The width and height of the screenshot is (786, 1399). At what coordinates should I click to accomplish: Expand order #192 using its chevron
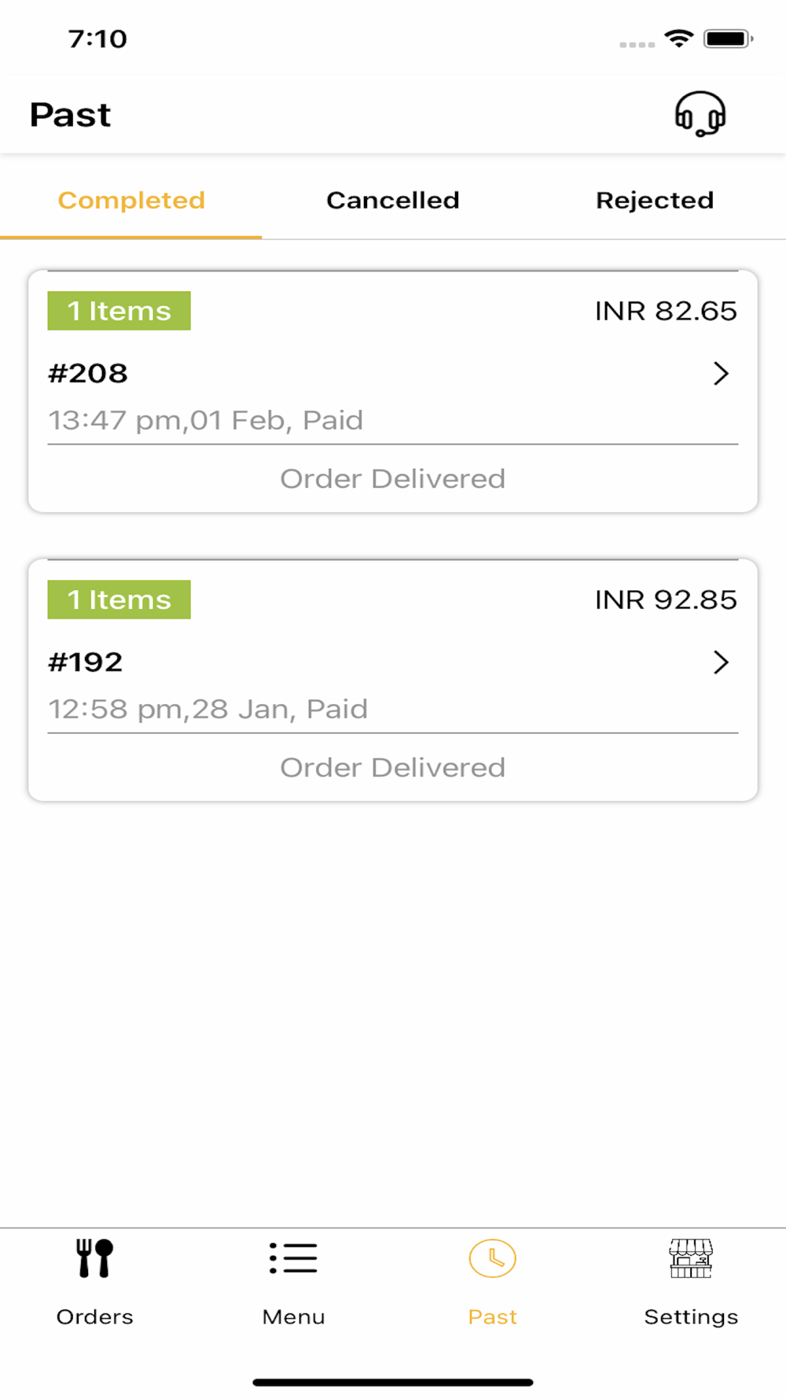coord(721,663)
